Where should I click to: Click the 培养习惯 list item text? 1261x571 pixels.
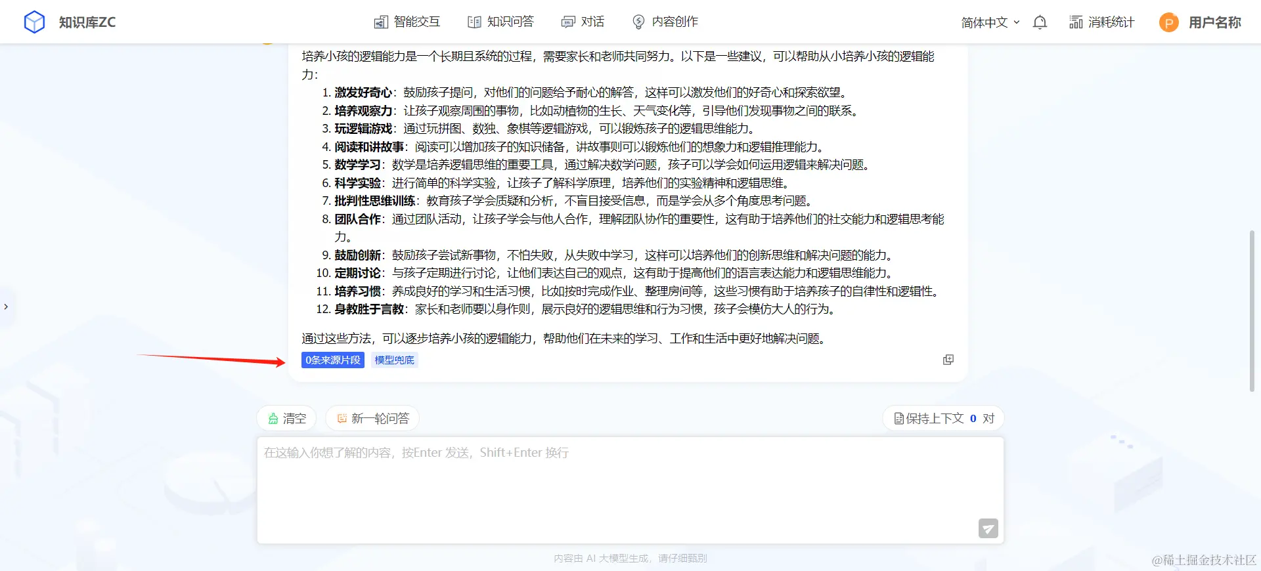357,291
